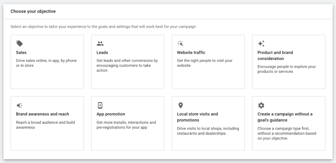This screenshot has width=336, height=163.
Task: Select the Website traffic heading
Action: 191,53
